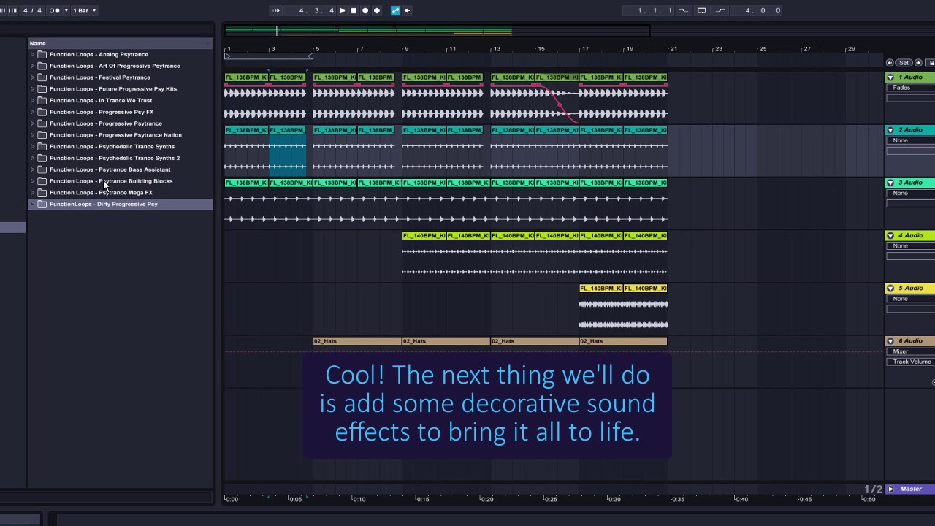The height and width of the screenshot is (526, 935).
Task: Toggle the Punch-Out switch
Action: click(720, 10)
